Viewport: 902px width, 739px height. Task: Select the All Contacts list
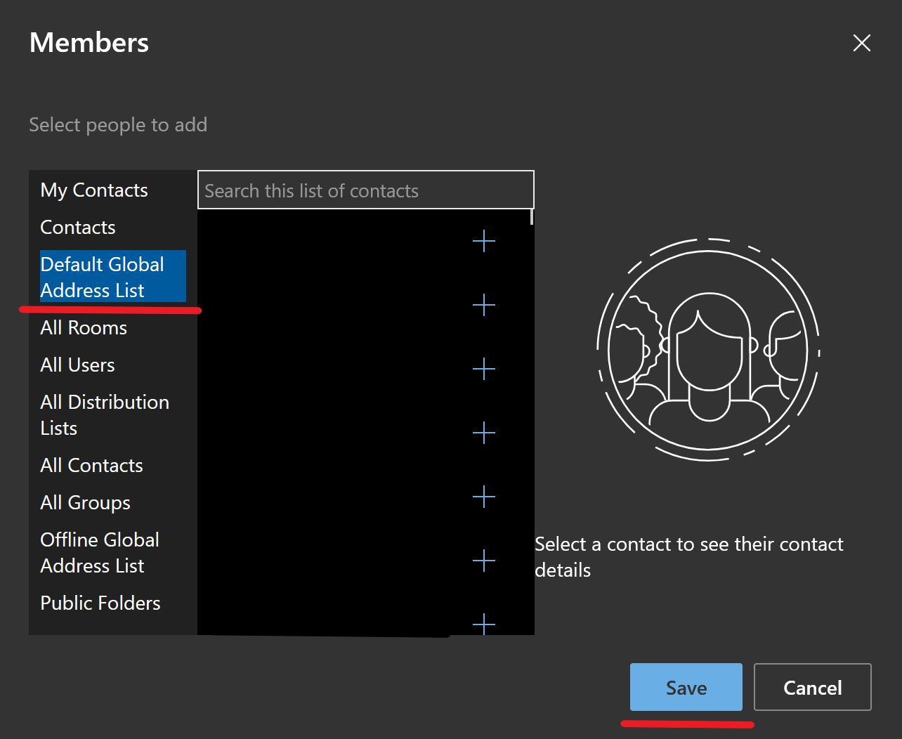click(x=91, y=466)
